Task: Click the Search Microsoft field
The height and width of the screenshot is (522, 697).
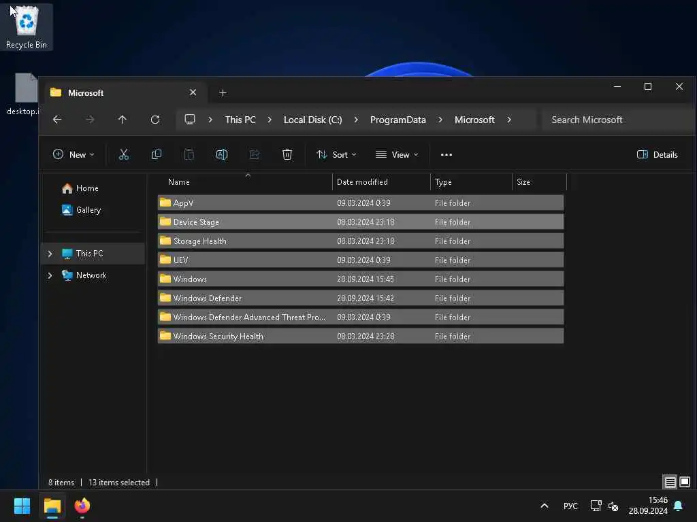Action: pos(617,120)
